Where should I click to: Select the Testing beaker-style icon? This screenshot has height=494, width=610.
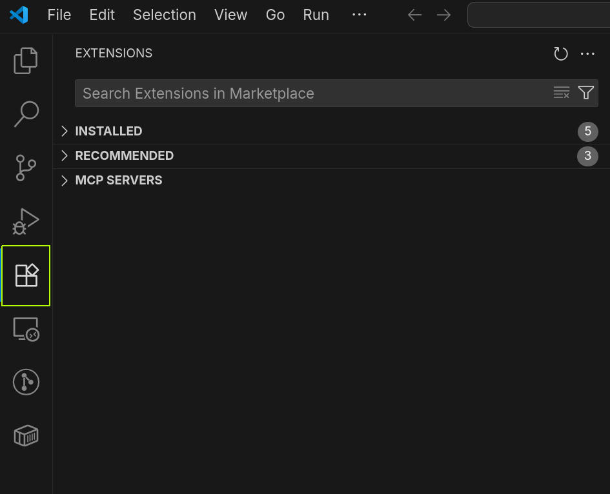coord(26,382)
